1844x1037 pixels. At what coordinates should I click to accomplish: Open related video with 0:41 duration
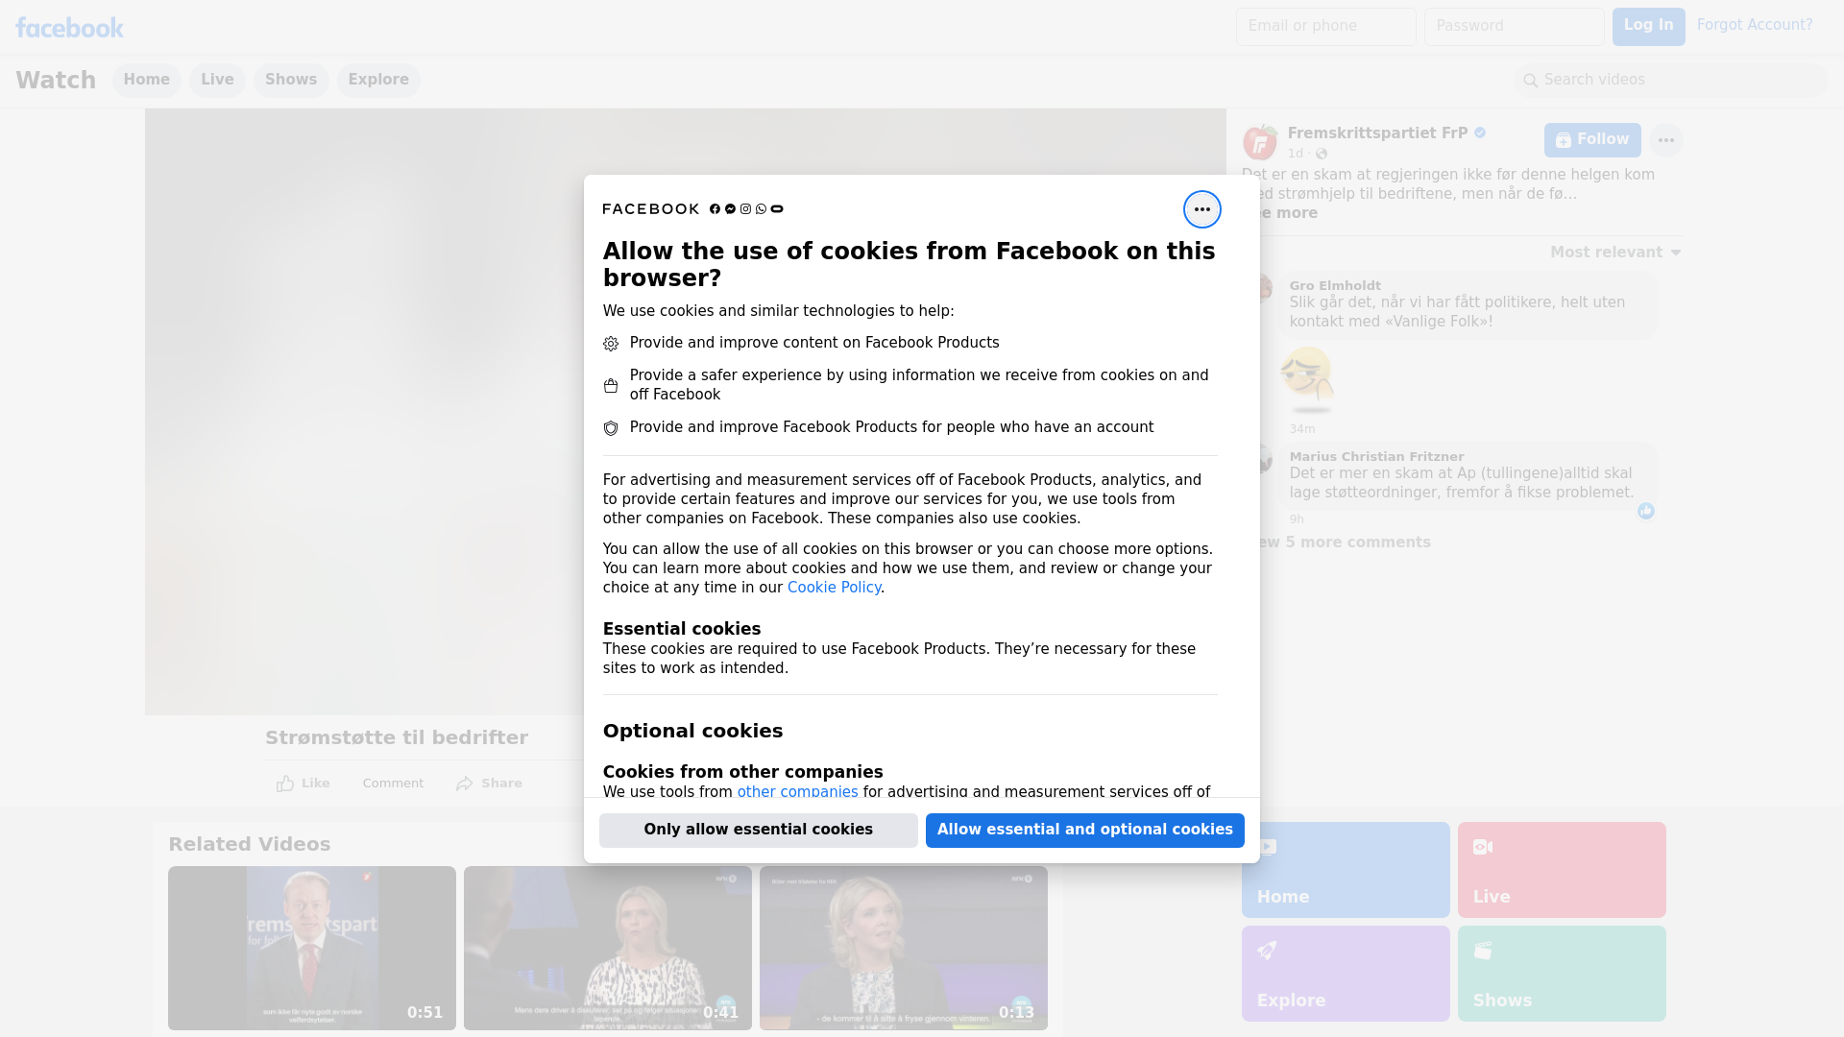click(x=608, y=949)
